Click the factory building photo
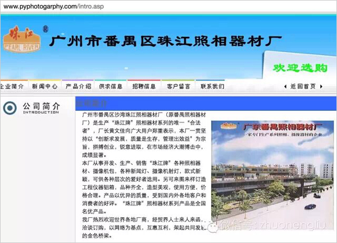The width and height of the screenshot is (337, 243). pos(272,175)
